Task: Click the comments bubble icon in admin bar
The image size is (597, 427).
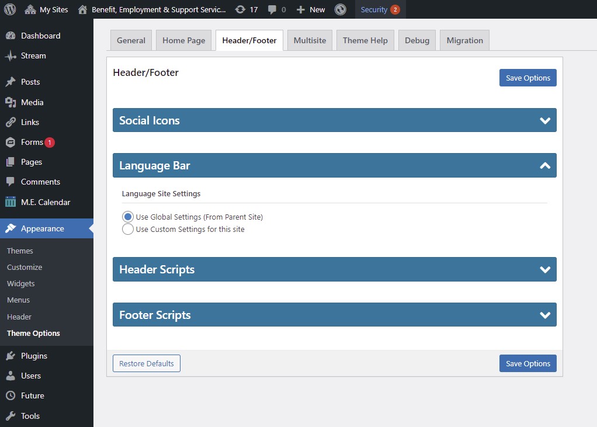Action: (x=272, y=9)
